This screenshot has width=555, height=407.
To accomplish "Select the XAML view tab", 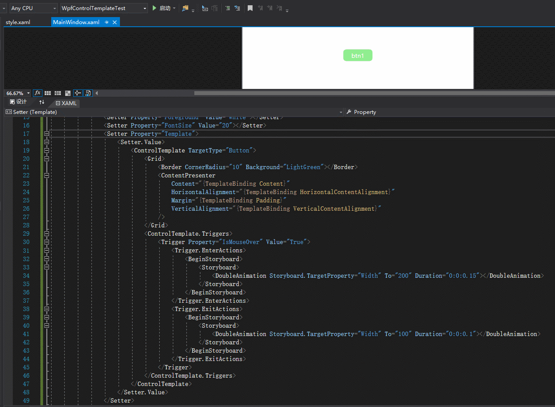I will [67, 103].
